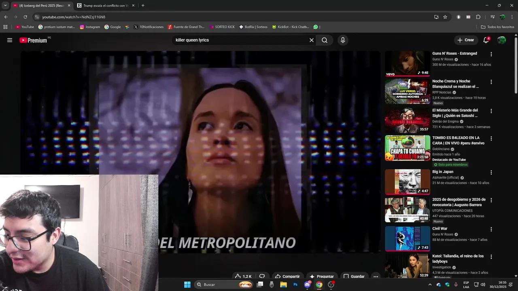The height and width of the screenshot is (291, 518).
Task: Bookmark this page with the star
Action: [x=445, y=17]
